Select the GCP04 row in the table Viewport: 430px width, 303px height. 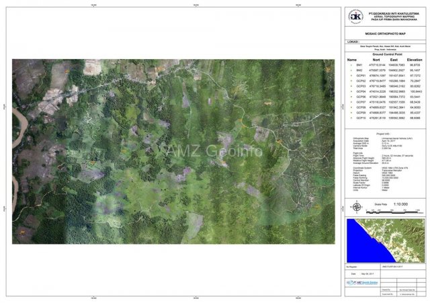click(x=384, y=91)
